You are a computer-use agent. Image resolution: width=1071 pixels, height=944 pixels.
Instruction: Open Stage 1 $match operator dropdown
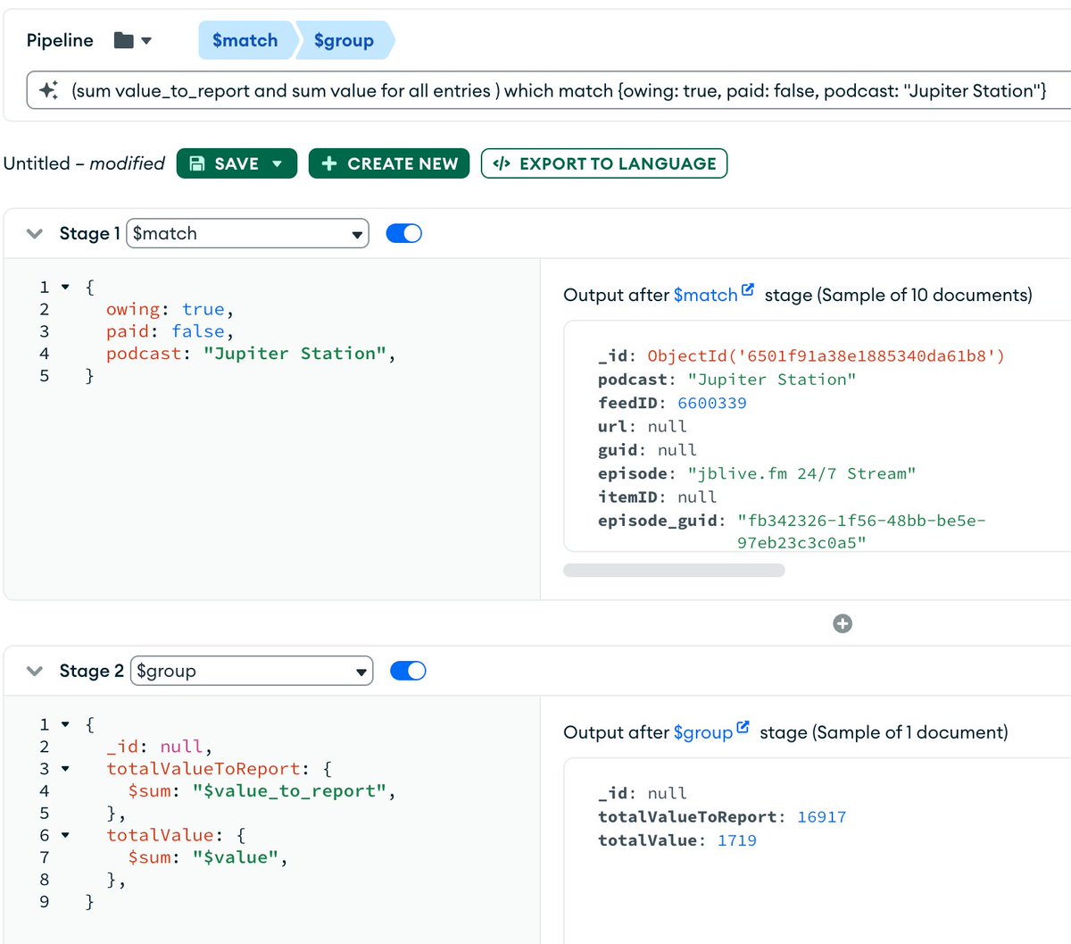[x=247, y=234]
